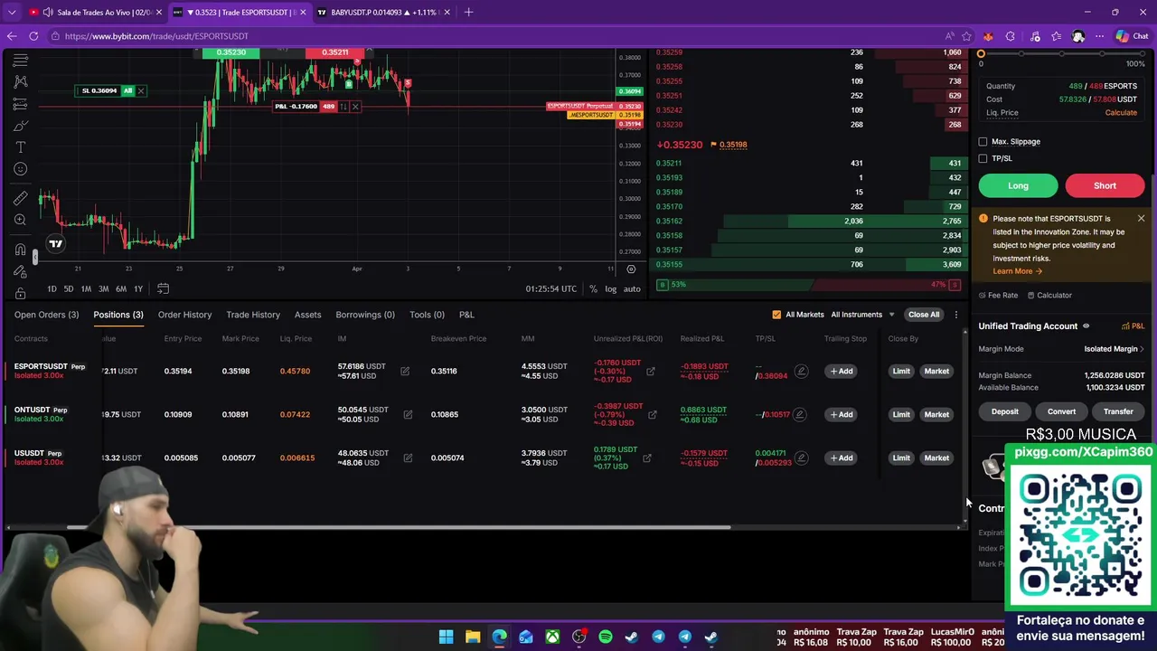This screenshot has width=1157, height=651.
Task: Click the green Long button
Action: [1018, 186]
